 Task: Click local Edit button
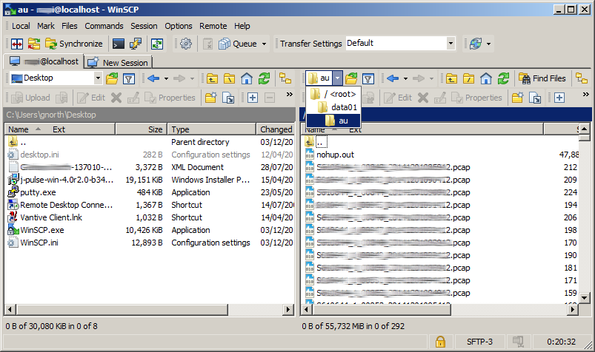[91, 98]
